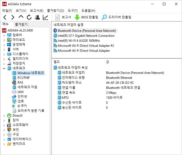Open the user silhouette toolbar icon
This screenshot has height=155, width=182.
click(x=37, y=17)
